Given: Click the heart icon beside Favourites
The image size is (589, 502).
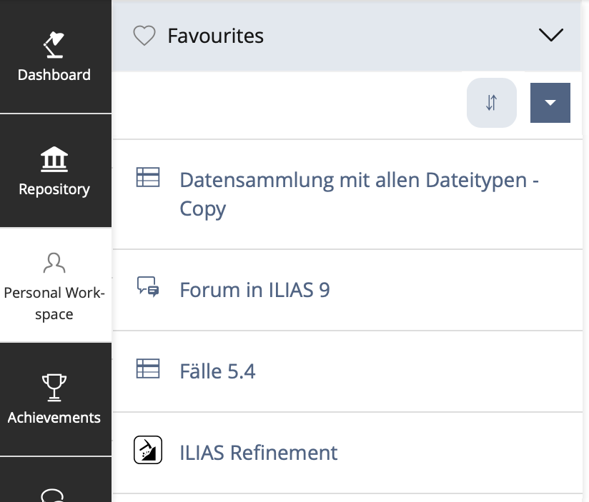Looking at the screenshot, I should click(x=144, y=36).
